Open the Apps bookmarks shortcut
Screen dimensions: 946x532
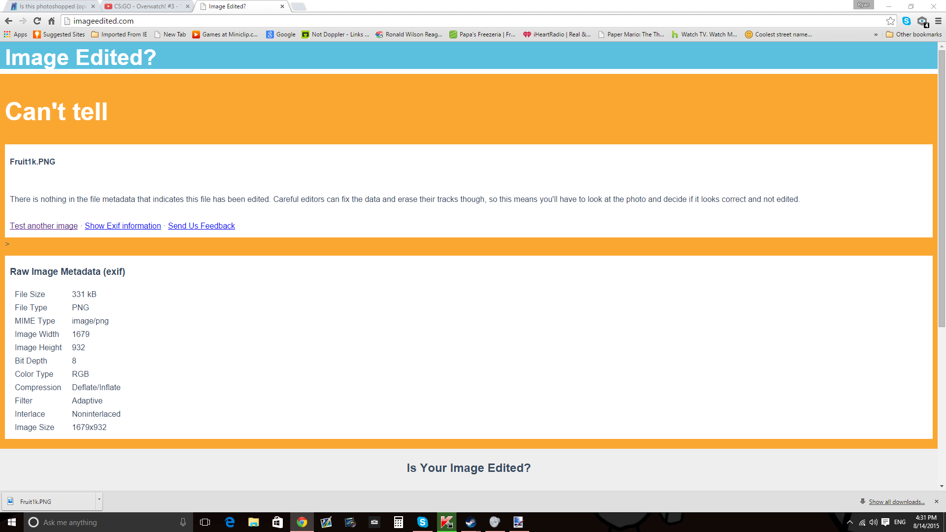pos(16,34)
